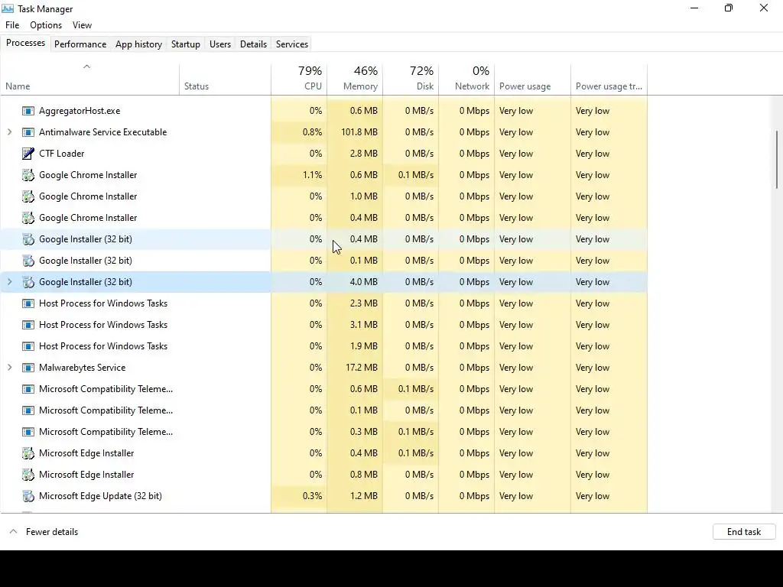Select Malwarebytes Service process name
The width and height of the screenshot is (783, 587).
tap(83, 368)
